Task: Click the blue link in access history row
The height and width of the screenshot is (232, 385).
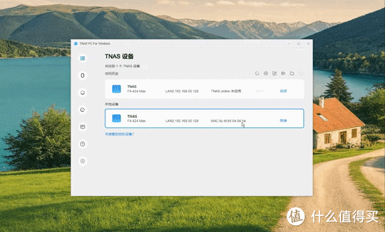Action: (283, 91)
